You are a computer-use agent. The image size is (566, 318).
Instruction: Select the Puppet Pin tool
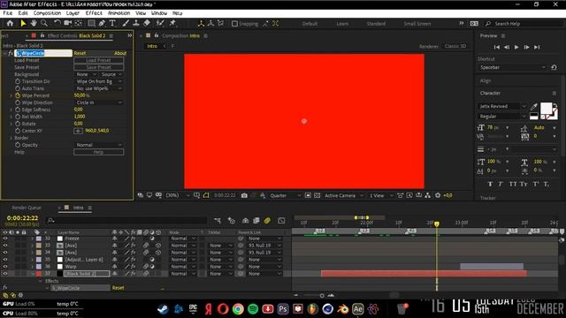click(172, 24)
